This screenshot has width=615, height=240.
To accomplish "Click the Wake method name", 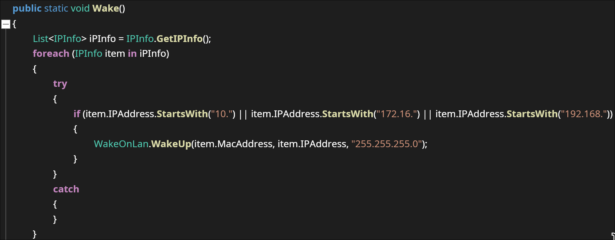I will [x=105, y=8].
